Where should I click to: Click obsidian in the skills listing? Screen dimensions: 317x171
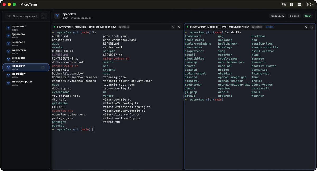[x=225, y=74]
